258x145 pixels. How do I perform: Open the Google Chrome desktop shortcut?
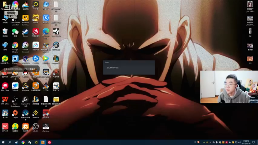tap(15, 47)
